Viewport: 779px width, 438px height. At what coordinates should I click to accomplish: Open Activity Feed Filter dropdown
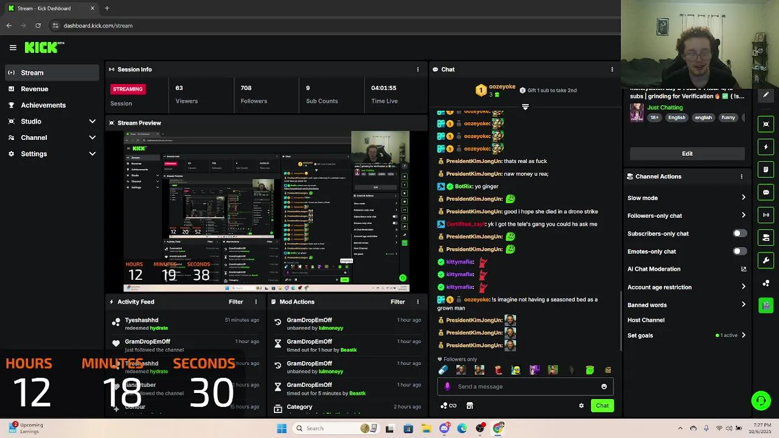236,302
